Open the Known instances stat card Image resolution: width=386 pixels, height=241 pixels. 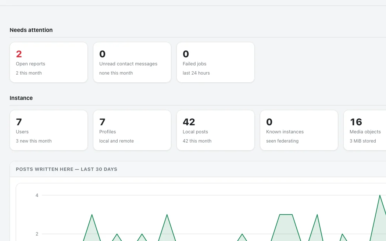[299, 130]
